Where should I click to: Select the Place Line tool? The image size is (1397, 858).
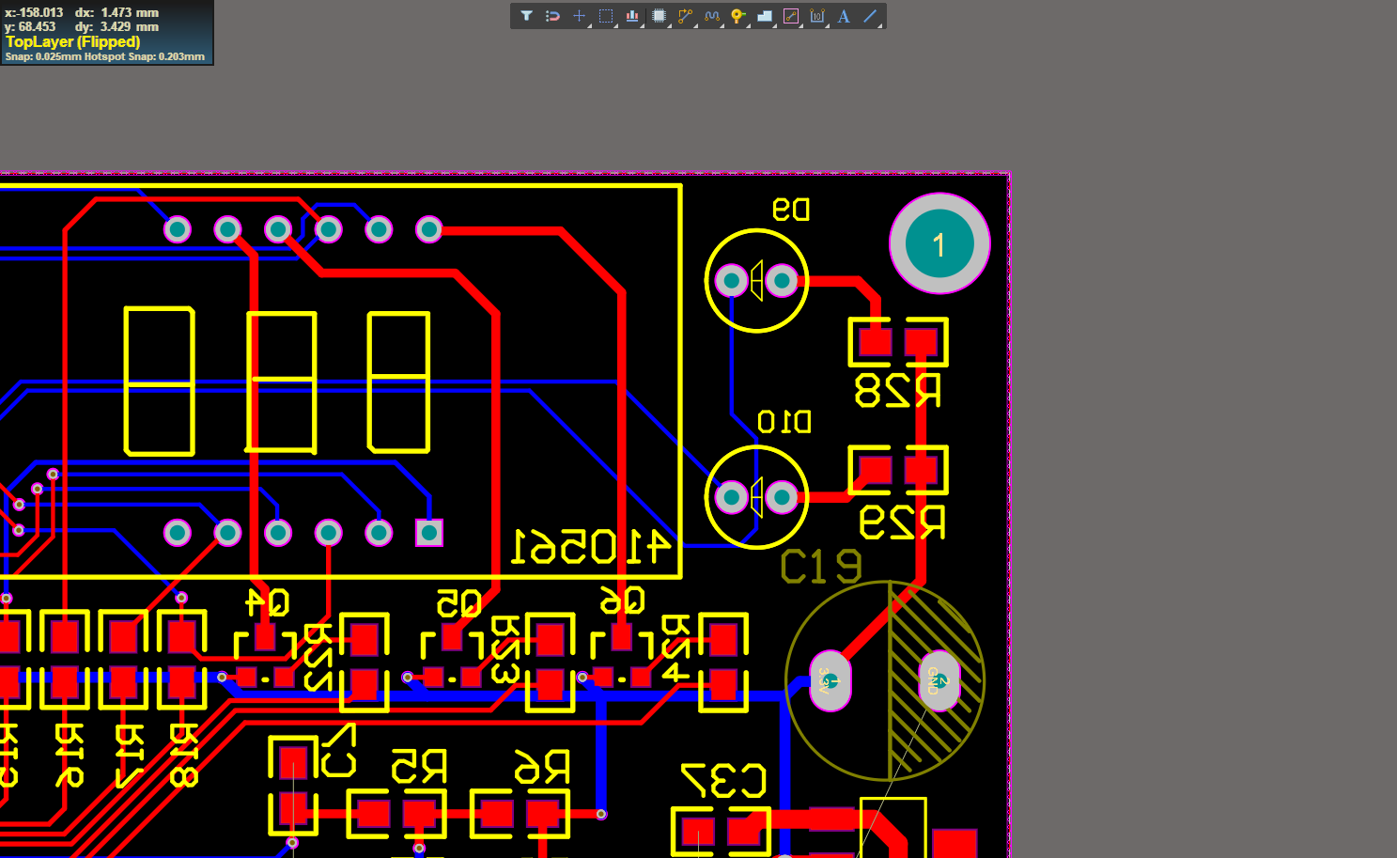(870, 16)
